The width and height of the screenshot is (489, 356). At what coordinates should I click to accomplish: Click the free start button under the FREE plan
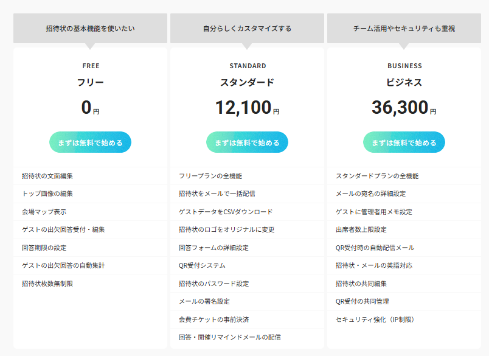(x=90, y=143)
